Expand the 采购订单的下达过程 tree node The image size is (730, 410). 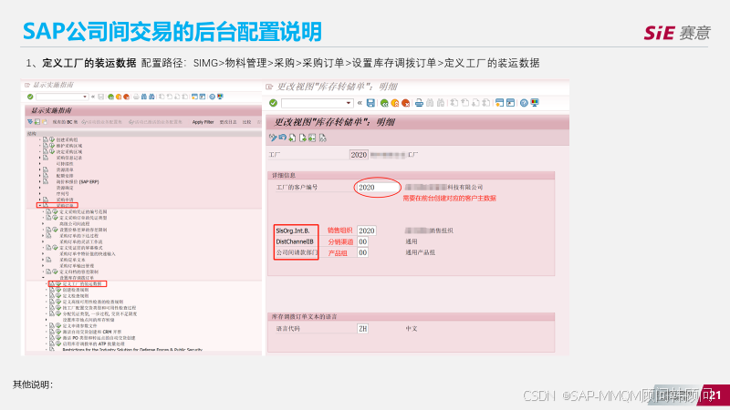click(43, 236)
